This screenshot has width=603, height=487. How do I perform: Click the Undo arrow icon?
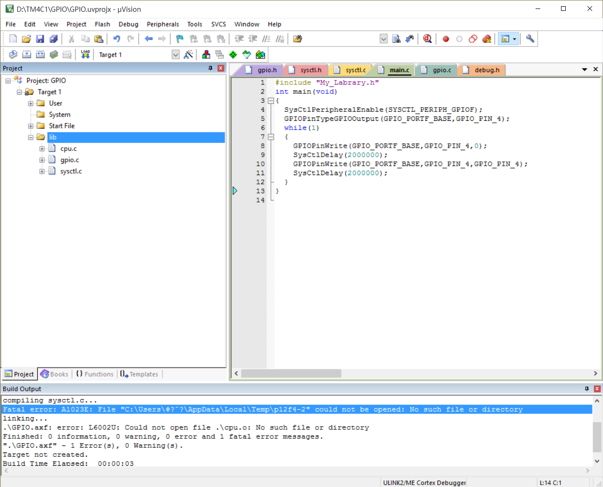pos(117,39)
